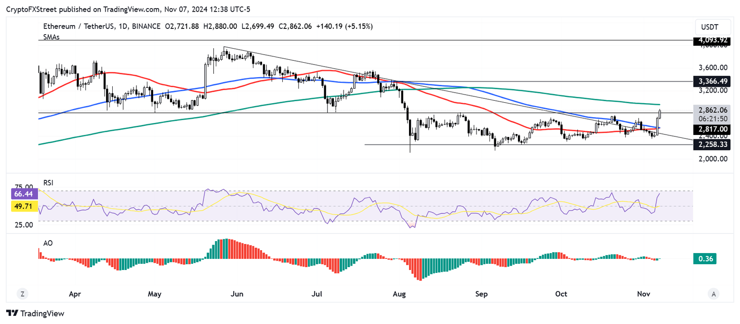Click the Sep label on time axis
Image resolution: width=740 pixels, height=324 pixels.
(x=482, y=294)
